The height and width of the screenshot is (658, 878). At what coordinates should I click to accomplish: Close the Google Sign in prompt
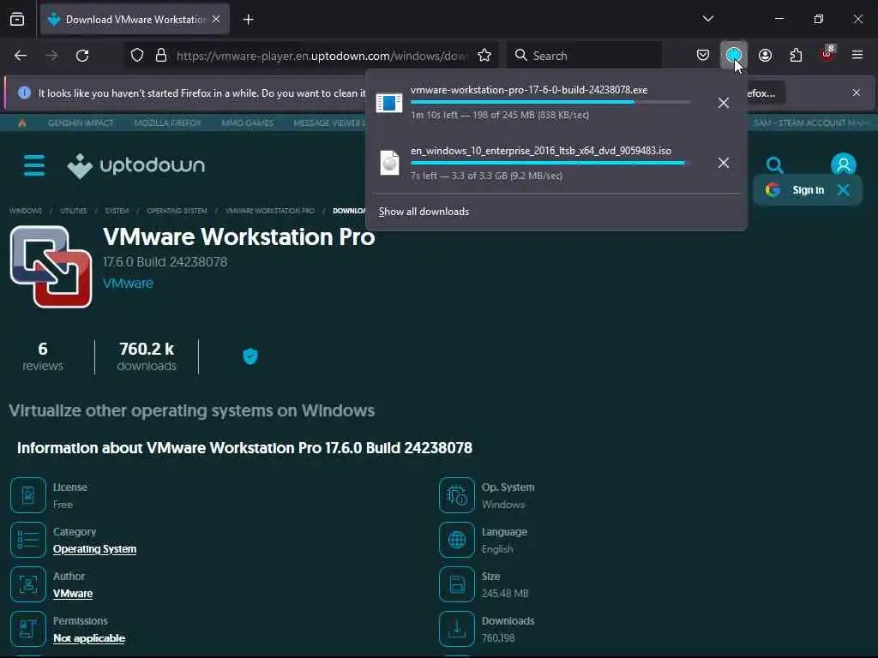pos(844,190)
